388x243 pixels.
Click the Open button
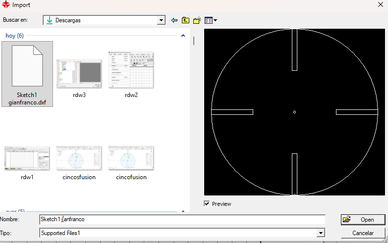[x=363, y=220]
